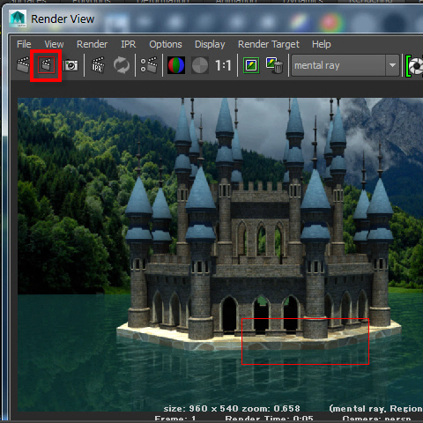This screenshot has width=423, height=423.
Task: Open render settings clapperboard with dots
Action: pyautogui.click(x=149, y=65)
